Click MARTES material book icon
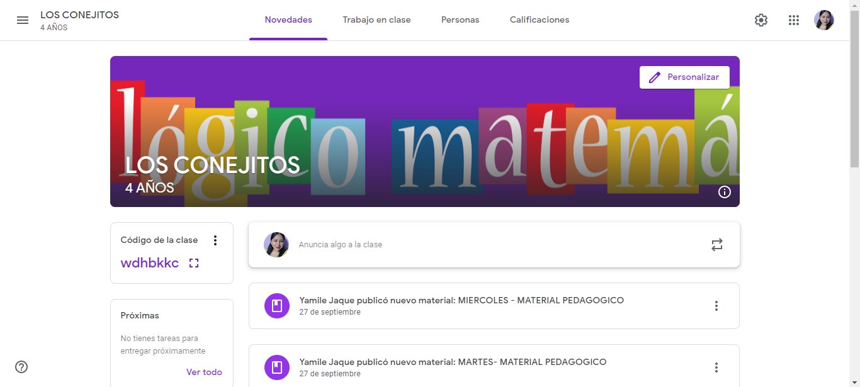Viewport: 860px width, 387px height. [x=276, y=367]
